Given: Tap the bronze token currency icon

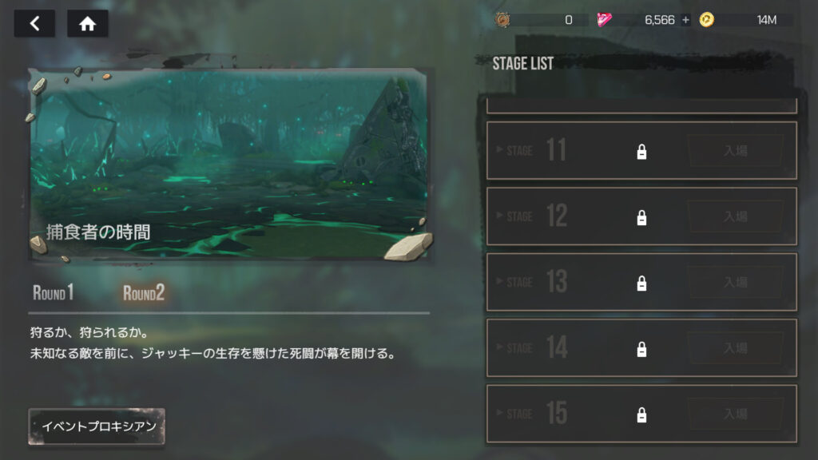Looking at the screenshot, I should 502,20.
